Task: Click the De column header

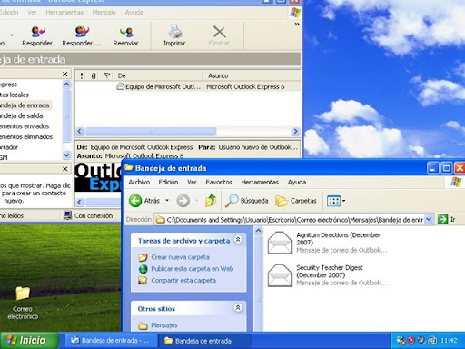Action: coord(158,75)
